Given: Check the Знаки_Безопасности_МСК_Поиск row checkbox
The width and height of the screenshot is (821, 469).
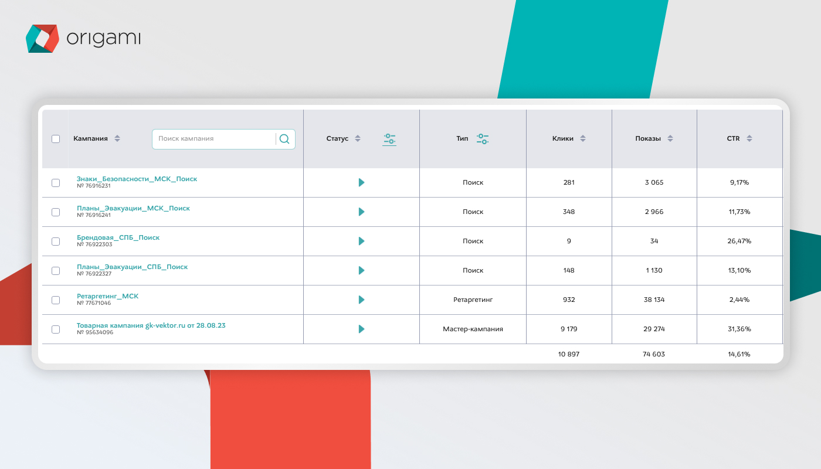Looking at the screenshot, I should point(56,183).
